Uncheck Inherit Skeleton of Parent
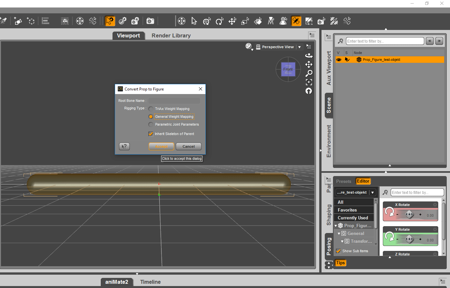 pyautogui.click(x=151, y=134)
